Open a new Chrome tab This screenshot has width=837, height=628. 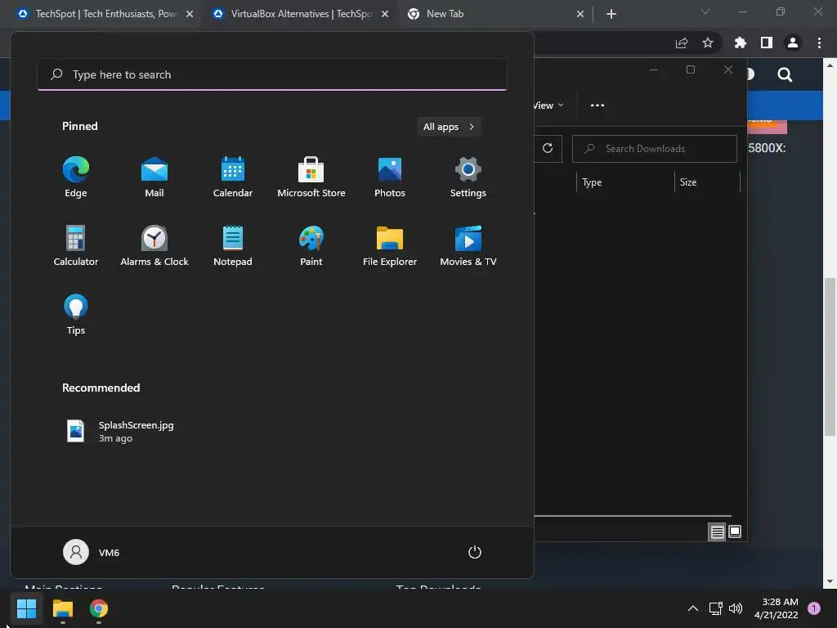(611, 14)
